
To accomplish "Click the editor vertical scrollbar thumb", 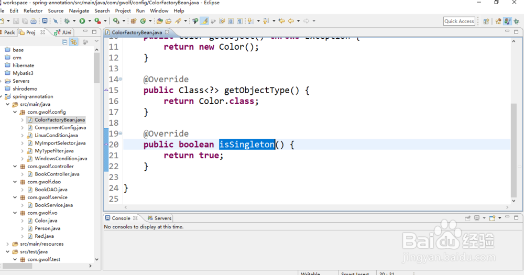I will coord(514,150).
